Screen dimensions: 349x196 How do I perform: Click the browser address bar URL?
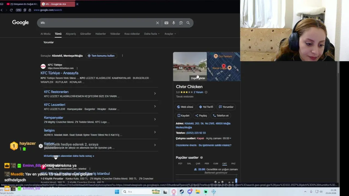click(48, 10)
